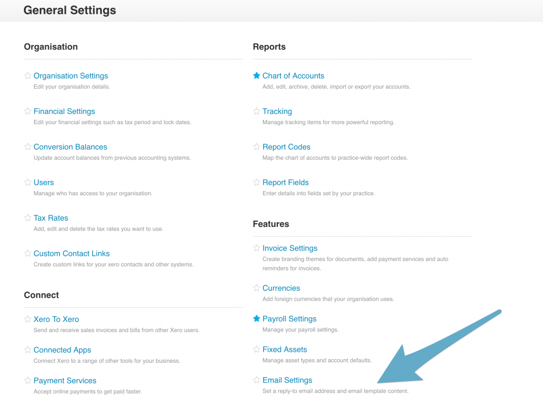Click the star icon beside Tax Rates
Viewport: 543px width, 410px height.
click(x=28, y=218)
